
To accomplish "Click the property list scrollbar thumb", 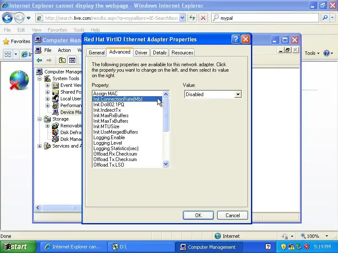I will (x=166, y=115).
